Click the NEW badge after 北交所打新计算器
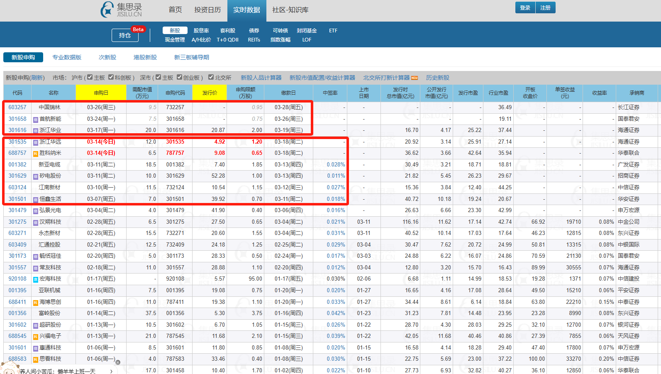 pos(415,78)
